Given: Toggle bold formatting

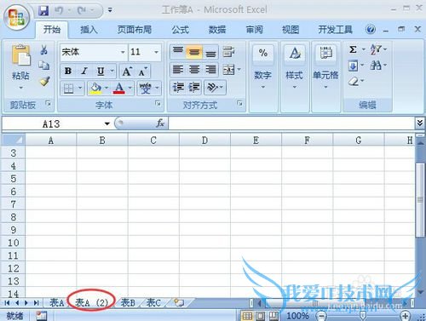Looking at the screenshot, I should click(x=68, y=71).
